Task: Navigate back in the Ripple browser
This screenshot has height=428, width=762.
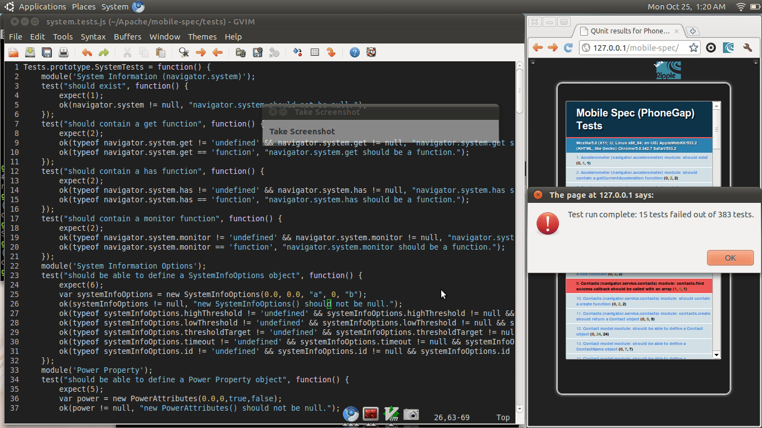Action: 537,48
